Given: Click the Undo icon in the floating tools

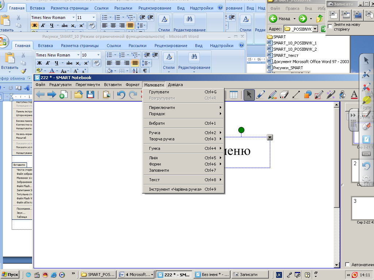Looking at the screenshot, I should (366, 166).
